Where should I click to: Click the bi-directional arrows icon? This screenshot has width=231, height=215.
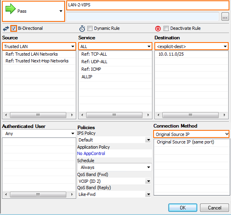[6, 29]
